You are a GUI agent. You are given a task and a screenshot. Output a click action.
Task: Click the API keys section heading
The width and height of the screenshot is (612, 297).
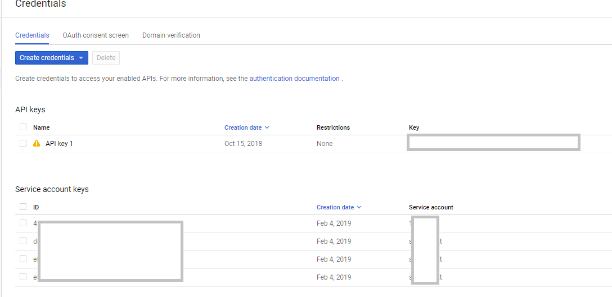(x=30, y=109)
